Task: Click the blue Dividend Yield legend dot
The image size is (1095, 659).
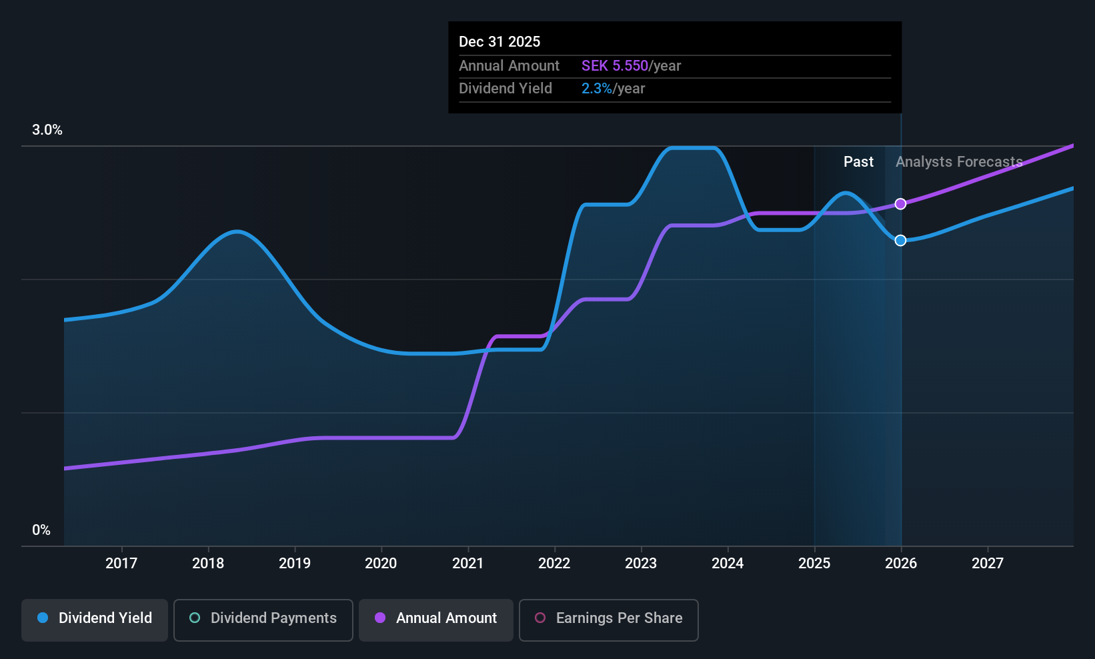Action: pyautogui.click(x=43, y=618)
